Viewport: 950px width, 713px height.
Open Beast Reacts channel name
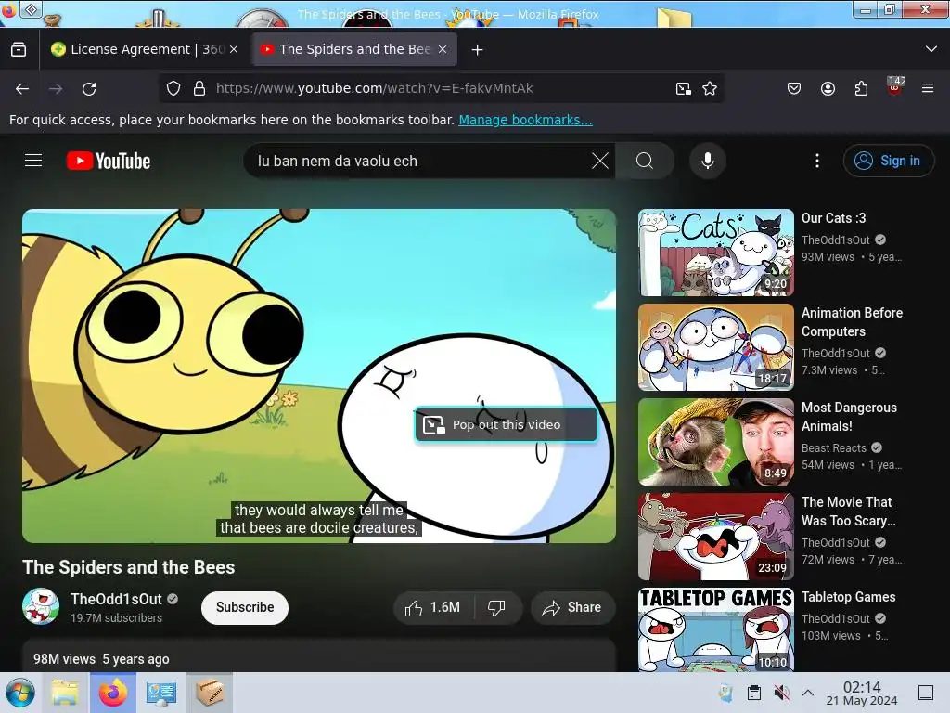tap(834, 448)
